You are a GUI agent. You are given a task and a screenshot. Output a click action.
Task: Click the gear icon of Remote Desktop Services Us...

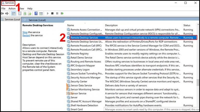[x=68, y=41]
